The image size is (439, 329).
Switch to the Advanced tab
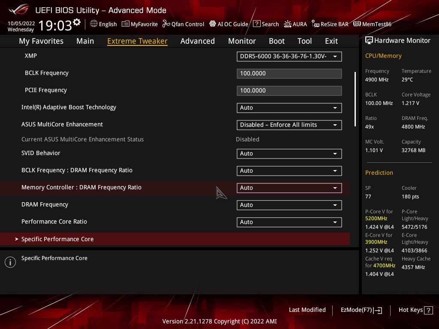coord(198,41)
